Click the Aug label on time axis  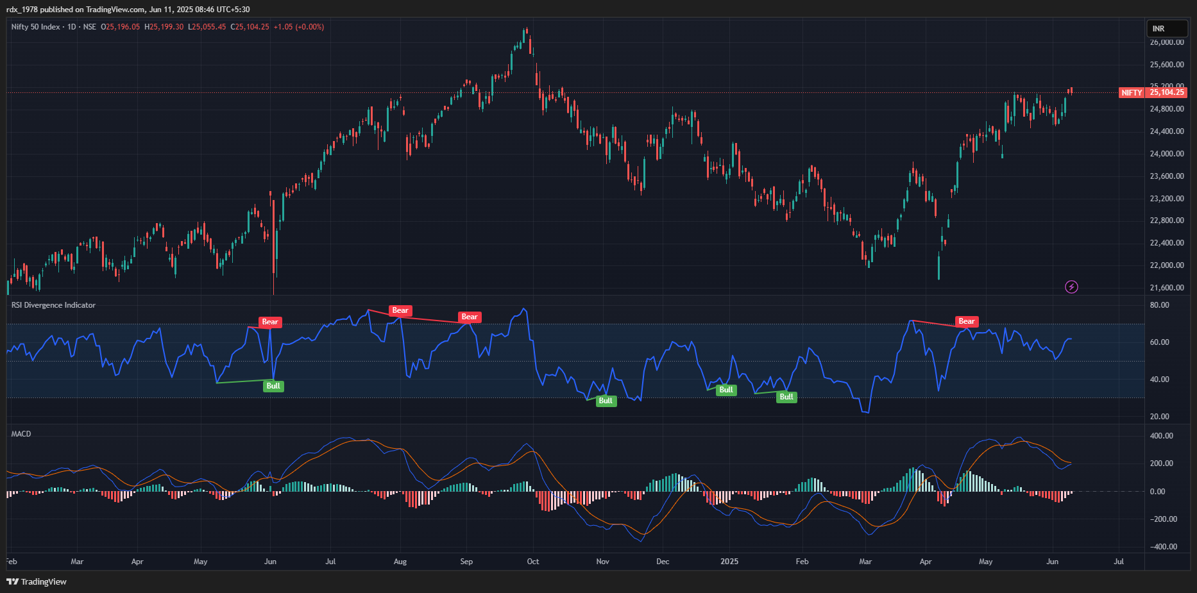coord(400,562)
